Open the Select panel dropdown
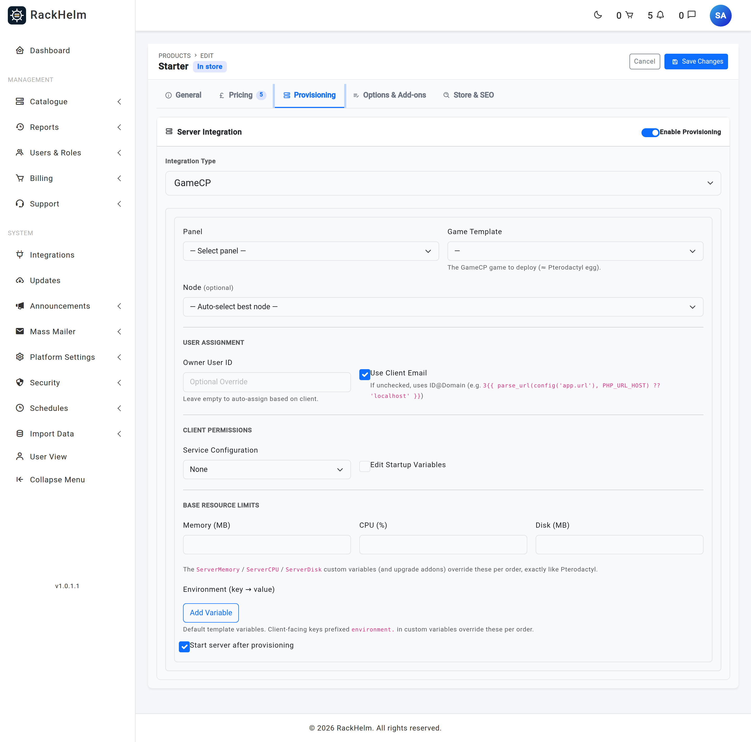Image resolution: width=751 pixels, height=742 pixels. (x=311, y=251)
